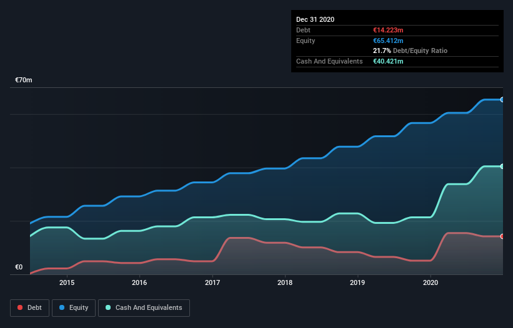Toggle Cash And Equivalents legend button
The image size is (513, 328).
pyautogui.click(x=144, y=308)
